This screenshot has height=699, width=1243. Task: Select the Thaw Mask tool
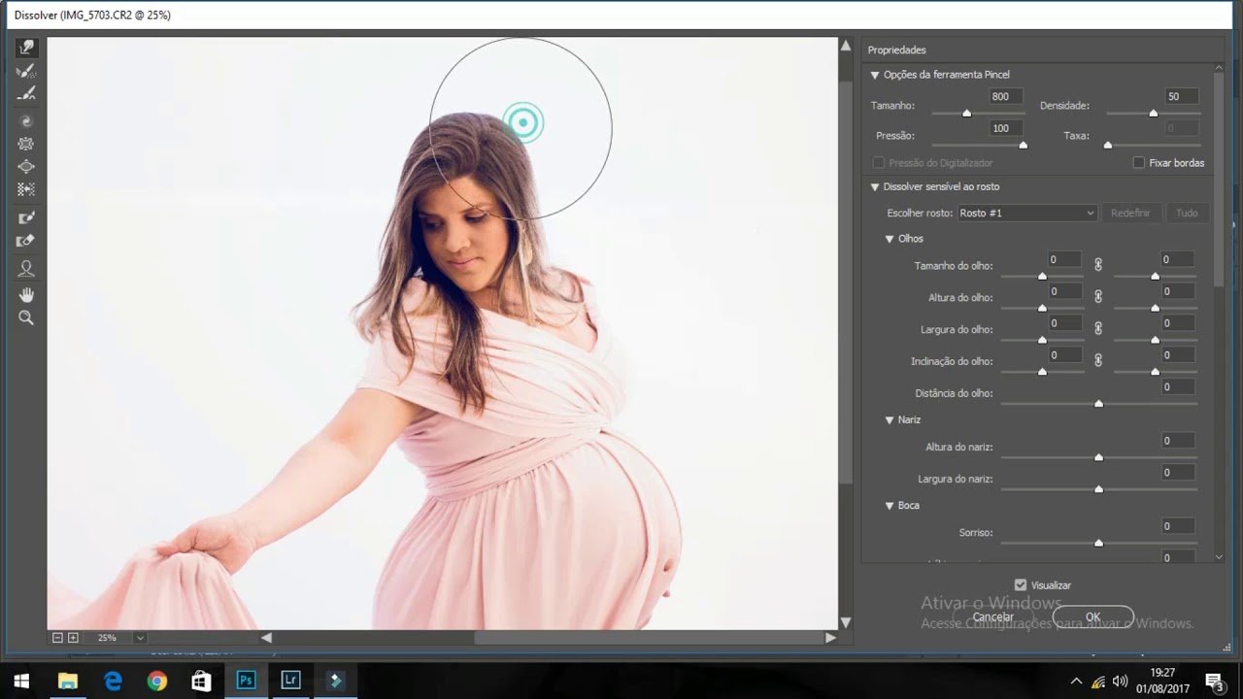click(26, 242)
